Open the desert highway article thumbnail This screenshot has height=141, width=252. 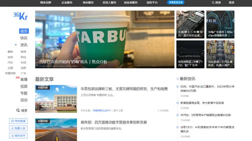pos(56,130)
